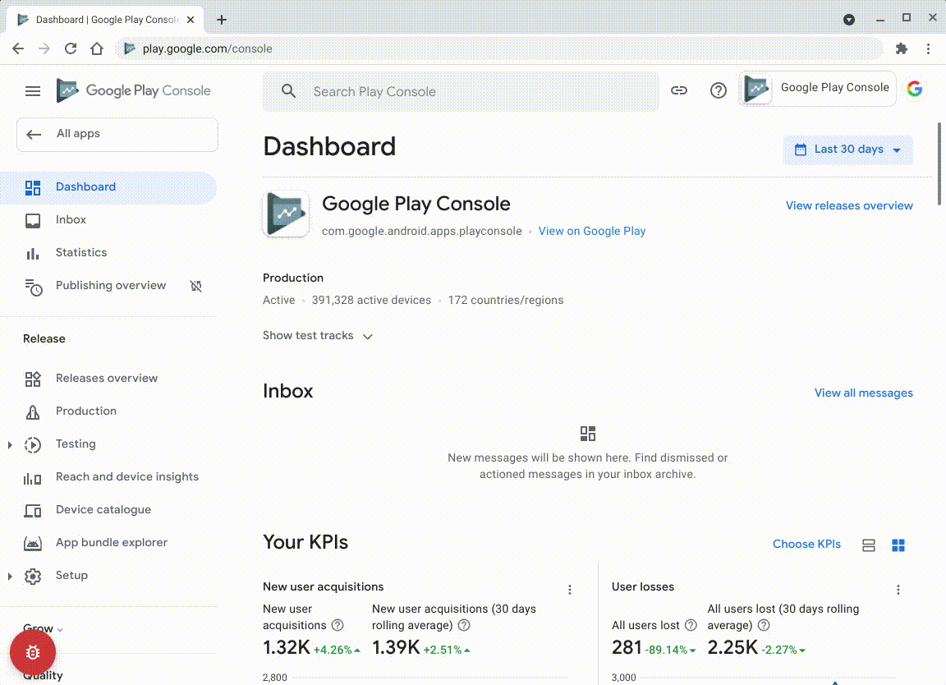Open Statistics in the sidebar
Image resolution: width=946 pixels, height=685 pixels.
click(x=81, y=253)
